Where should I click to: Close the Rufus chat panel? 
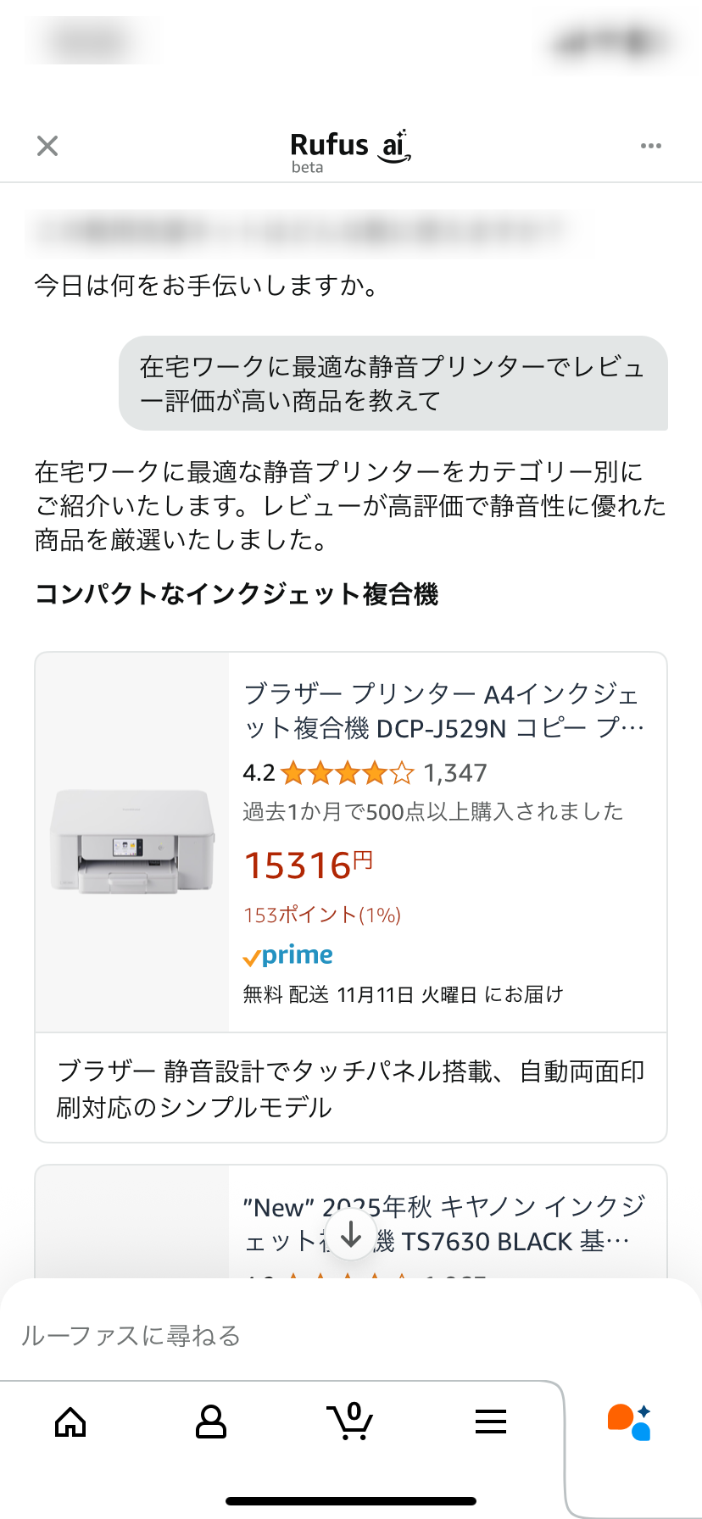(x=47, y=146)
